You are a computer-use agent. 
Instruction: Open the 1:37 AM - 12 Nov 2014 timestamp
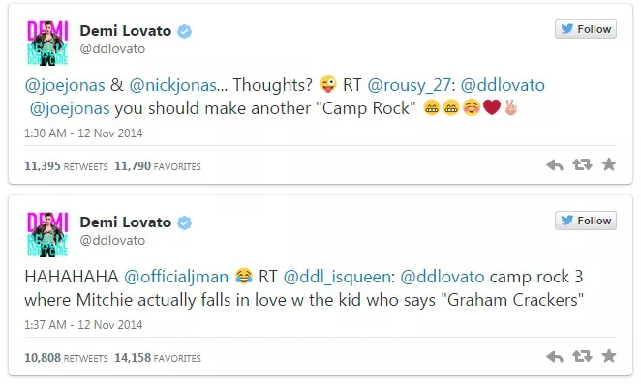83,325
